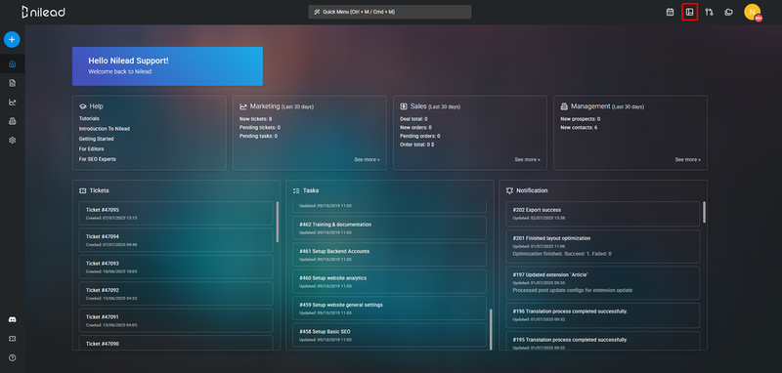Image resolution: width=782 pixels, height=373 pixels.
Task: Open notification #202 Export success
Action: point(602,213)
